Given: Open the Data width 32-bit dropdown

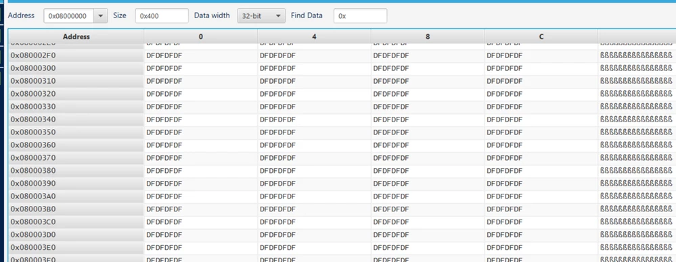Looking at the screenshot, I should pyautogui.click(x=261, y=16).
